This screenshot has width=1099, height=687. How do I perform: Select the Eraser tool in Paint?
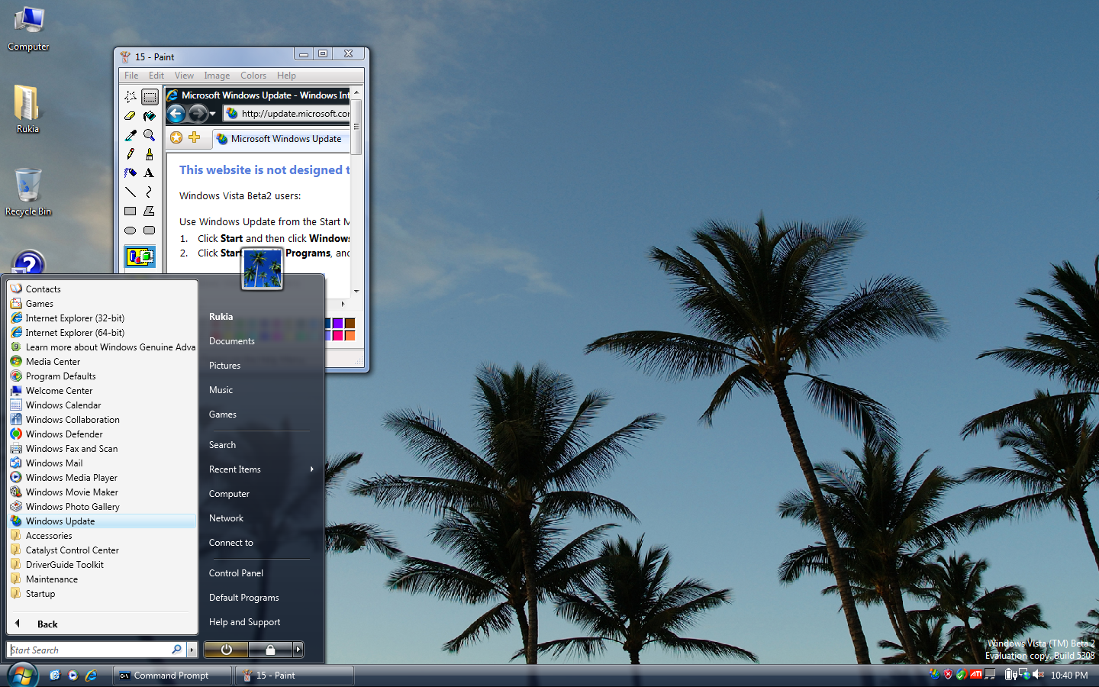click(x=131, y=116)
